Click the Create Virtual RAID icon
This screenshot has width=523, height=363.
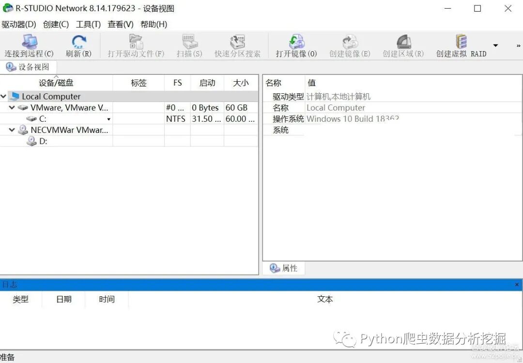461,42
